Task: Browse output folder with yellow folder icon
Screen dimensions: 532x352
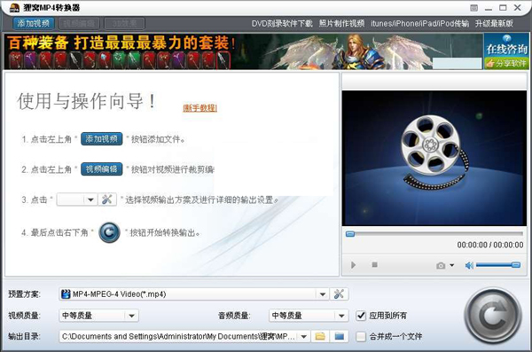Action: coord(320,336)
